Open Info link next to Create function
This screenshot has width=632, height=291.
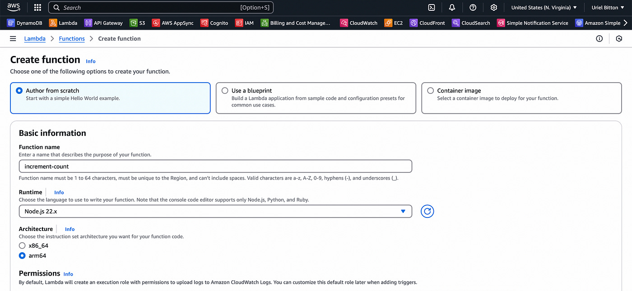[91, 61]
